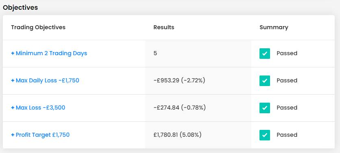
Task: Click the green checkmark for Minimum Trading Days
Action: coord(264,54)
